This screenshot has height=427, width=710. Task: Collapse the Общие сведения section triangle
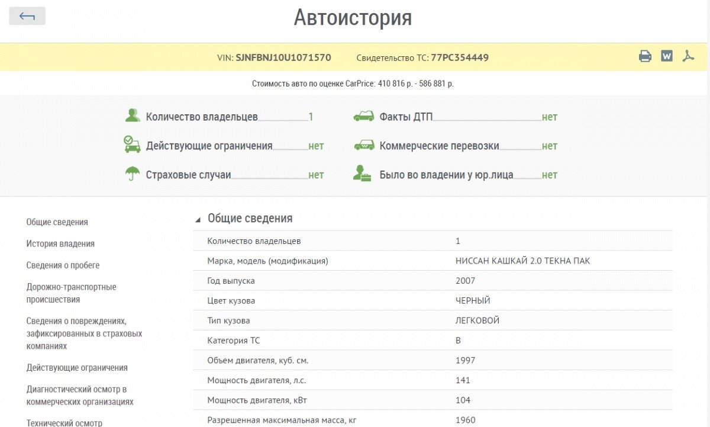click(198, 220)
